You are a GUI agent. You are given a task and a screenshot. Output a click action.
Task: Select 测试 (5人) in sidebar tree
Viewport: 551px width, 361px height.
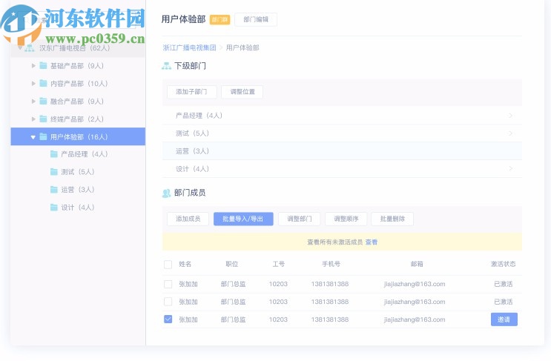pyautogui.click(x=78, y=172)
